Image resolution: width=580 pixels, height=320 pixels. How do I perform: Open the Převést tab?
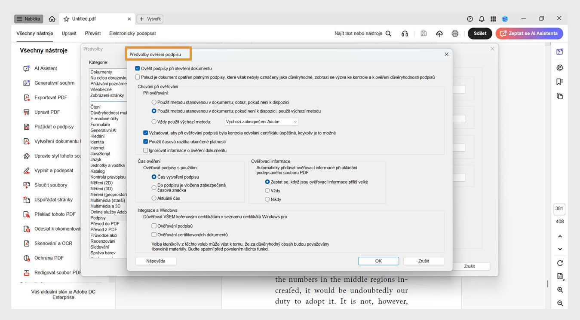click(93, 34)
